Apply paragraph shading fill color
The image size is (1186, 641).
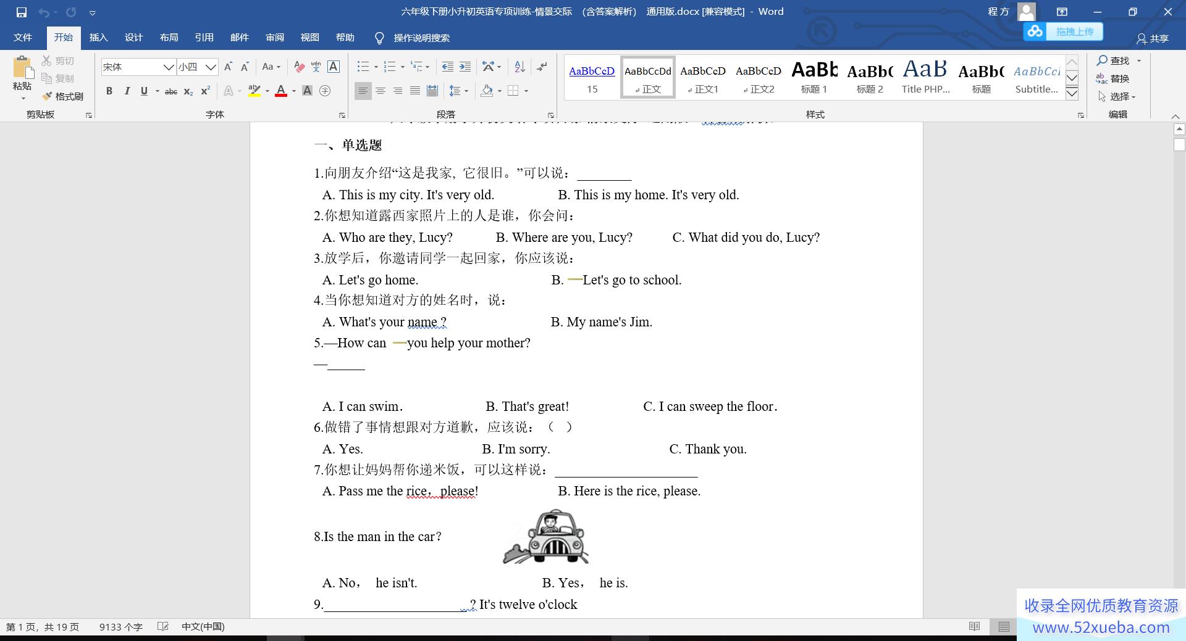click(487, 91)
